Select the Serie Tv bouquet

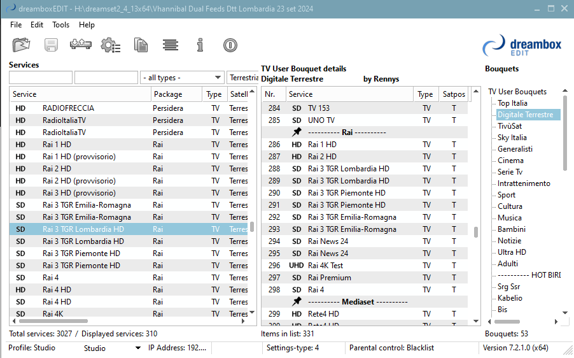[x=510, y=172]
